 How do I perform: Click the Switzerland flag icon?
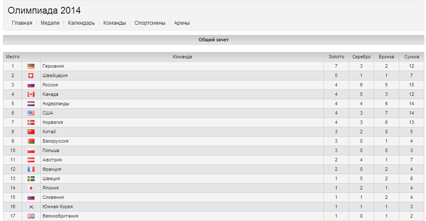click(x=31, y=75)
